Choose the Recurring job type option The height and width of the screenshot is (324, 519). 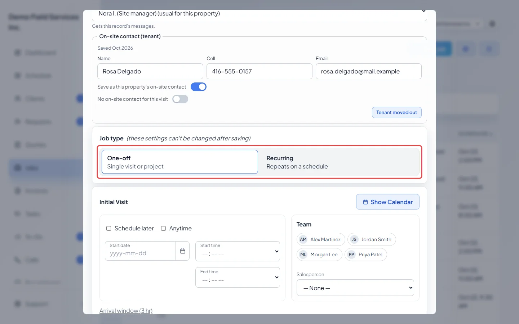pos(339,162)
